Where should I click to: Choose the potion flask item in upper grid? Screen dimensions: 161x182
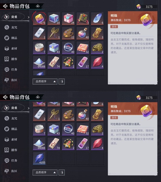[83, 33]
